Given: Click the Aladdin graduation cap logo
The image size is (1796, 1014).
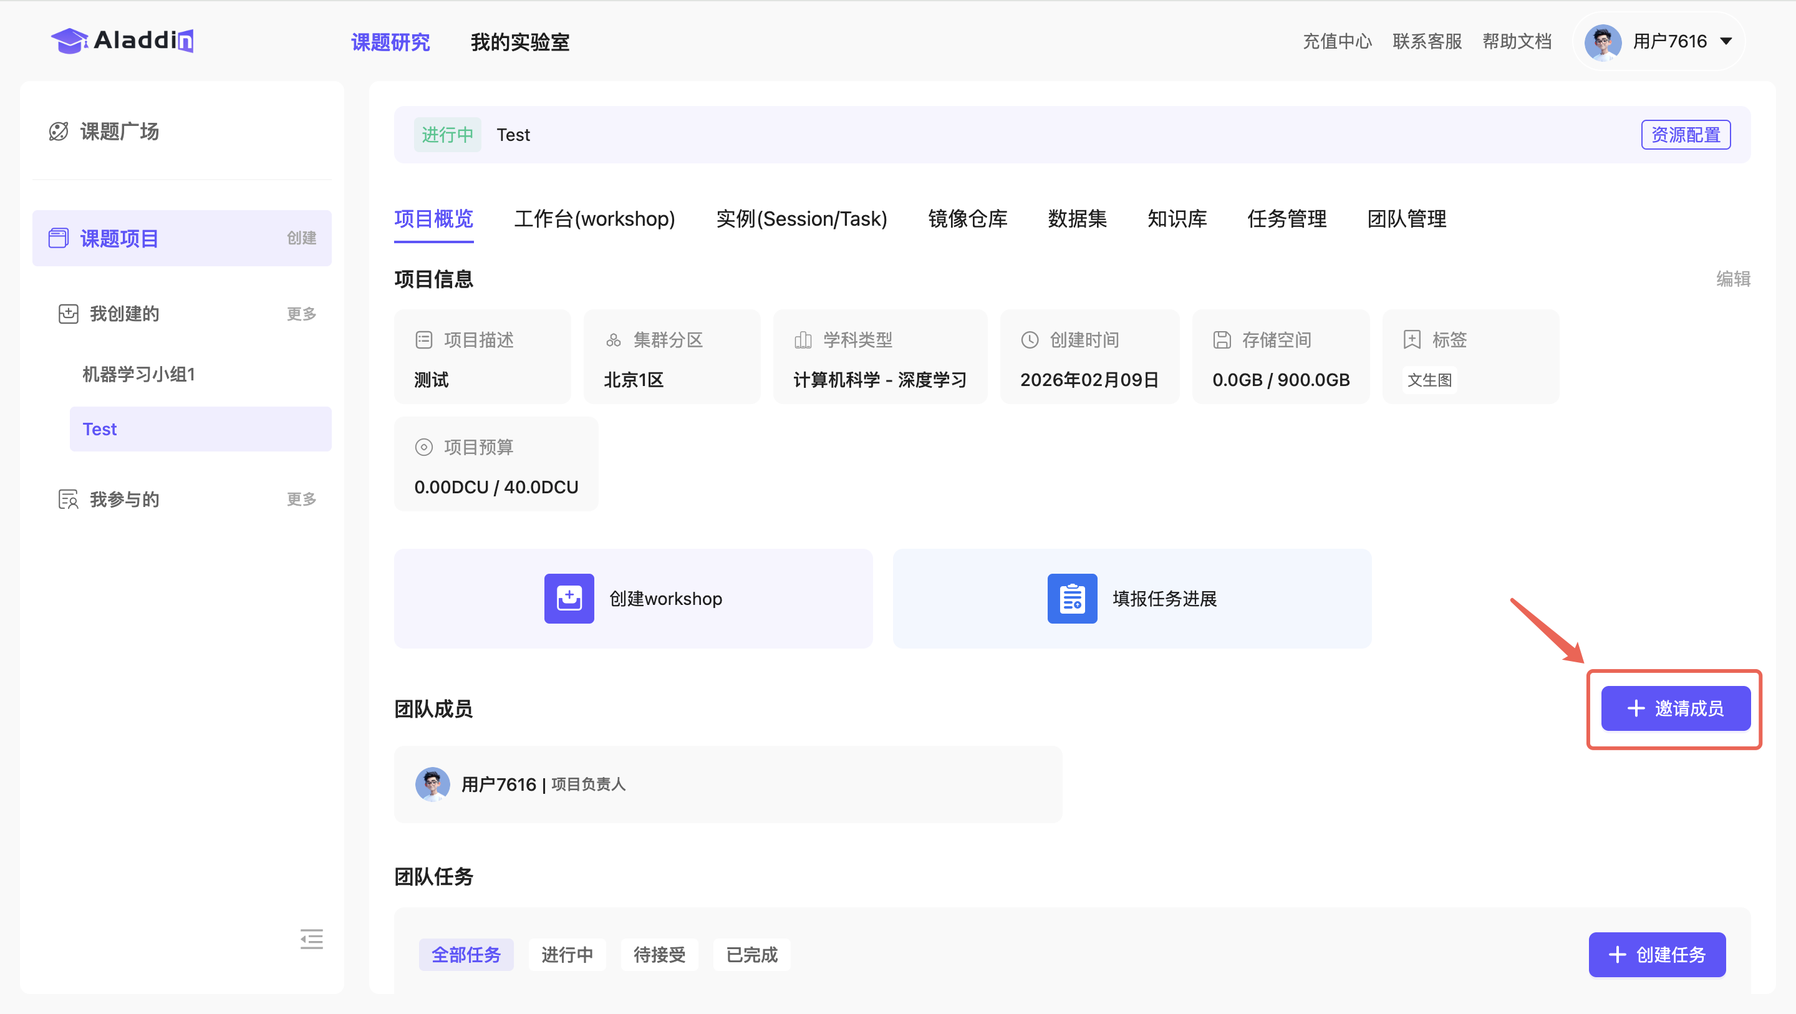Looking at the screenshot, I should (69, 41).
